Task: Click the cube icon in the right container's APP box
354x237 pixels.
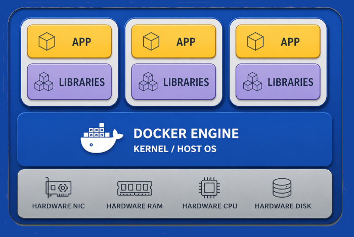Action: (255, 41)
